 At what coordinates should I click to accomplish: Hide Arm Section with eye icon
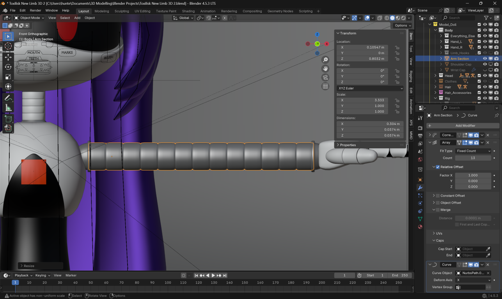tap(485, 59)
